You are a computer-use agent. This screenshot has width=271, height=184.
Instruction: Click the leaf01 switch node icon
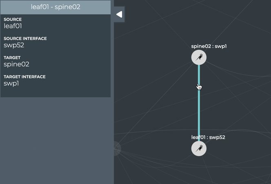(199, 149)
